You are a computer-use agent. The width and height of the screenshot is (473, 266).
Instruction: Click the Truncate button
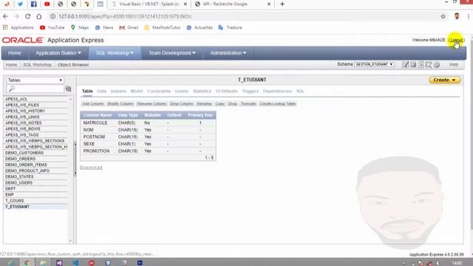click(x=248, y=103)
